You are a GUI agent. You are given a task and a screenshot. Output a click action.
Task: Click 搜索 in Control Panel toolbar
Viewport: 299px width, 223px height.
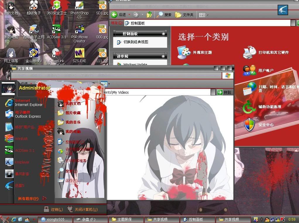pos(164,15)
